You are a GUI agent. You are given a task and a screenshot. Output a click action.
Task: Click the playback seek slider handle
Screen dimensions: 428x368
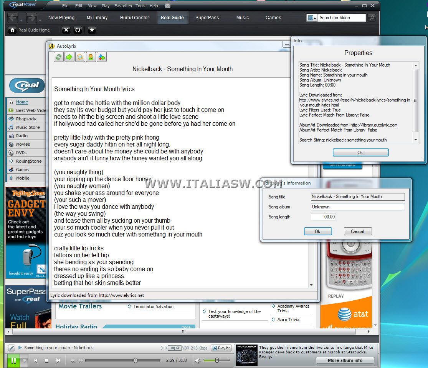(x=136, y=361)
